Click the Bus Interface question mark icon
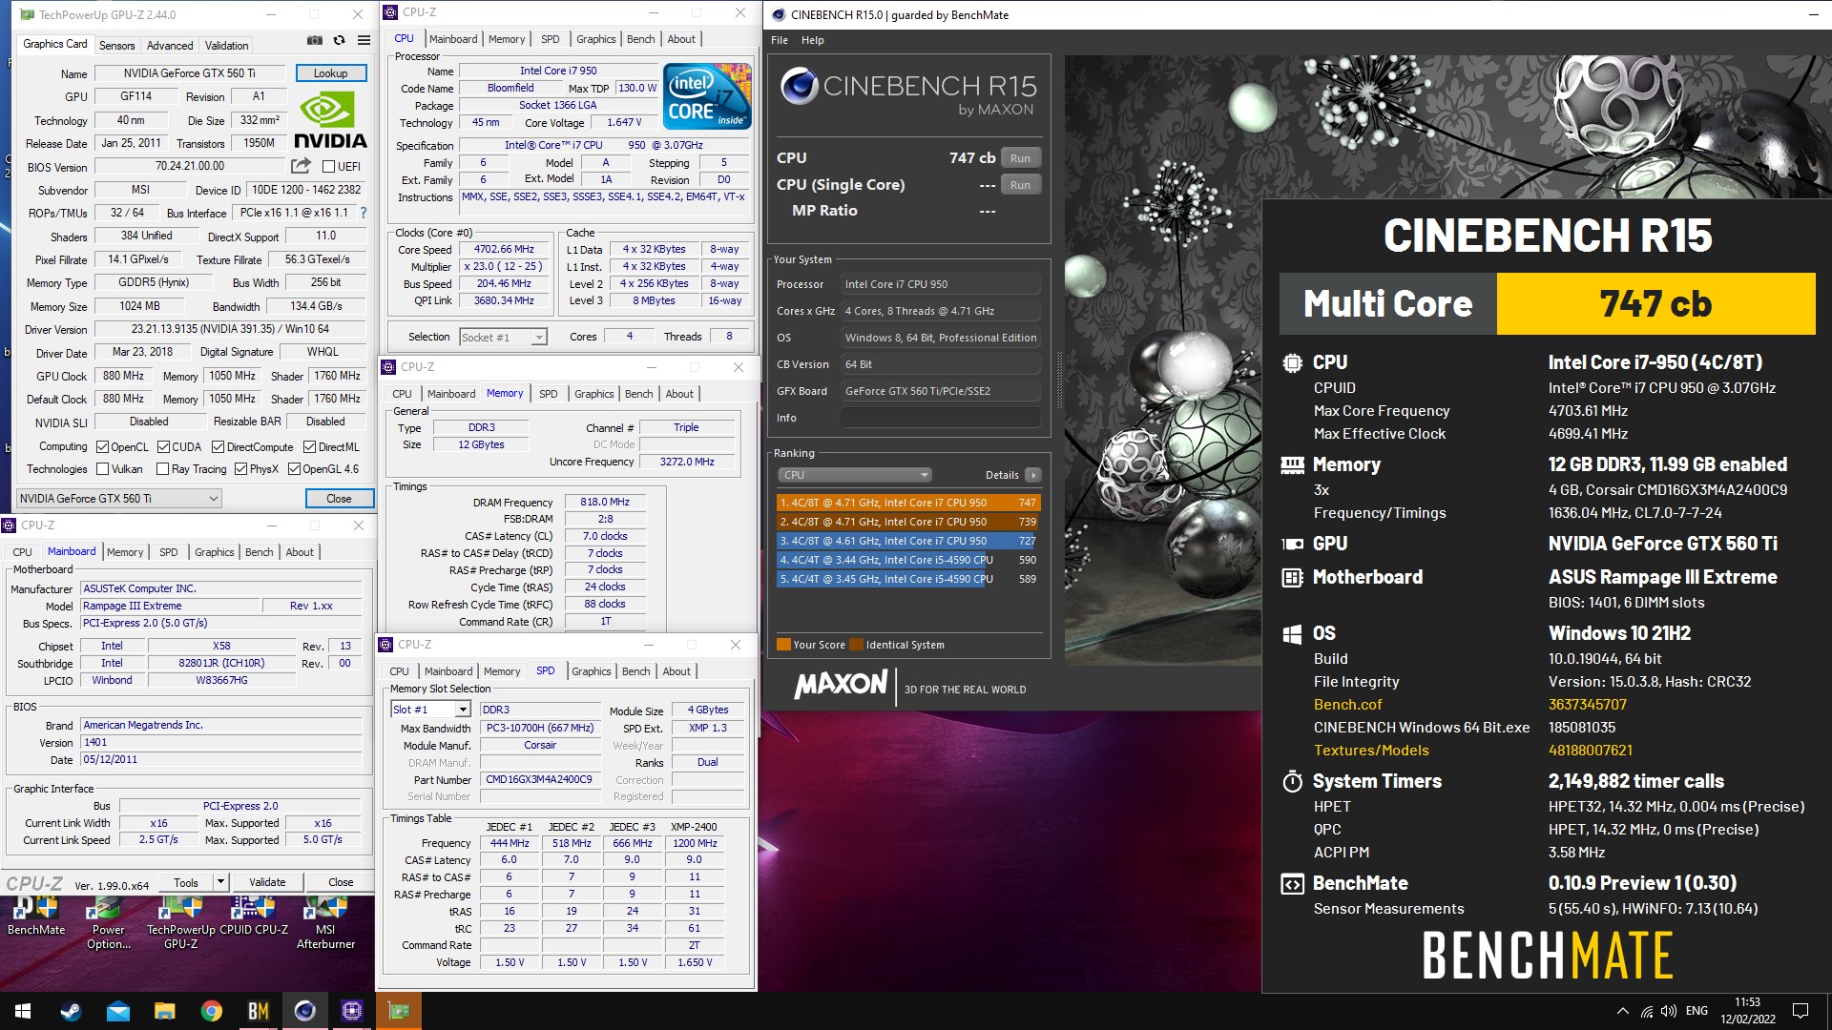This screenshot has height=1030, width=1832. [x=363, y=213]
